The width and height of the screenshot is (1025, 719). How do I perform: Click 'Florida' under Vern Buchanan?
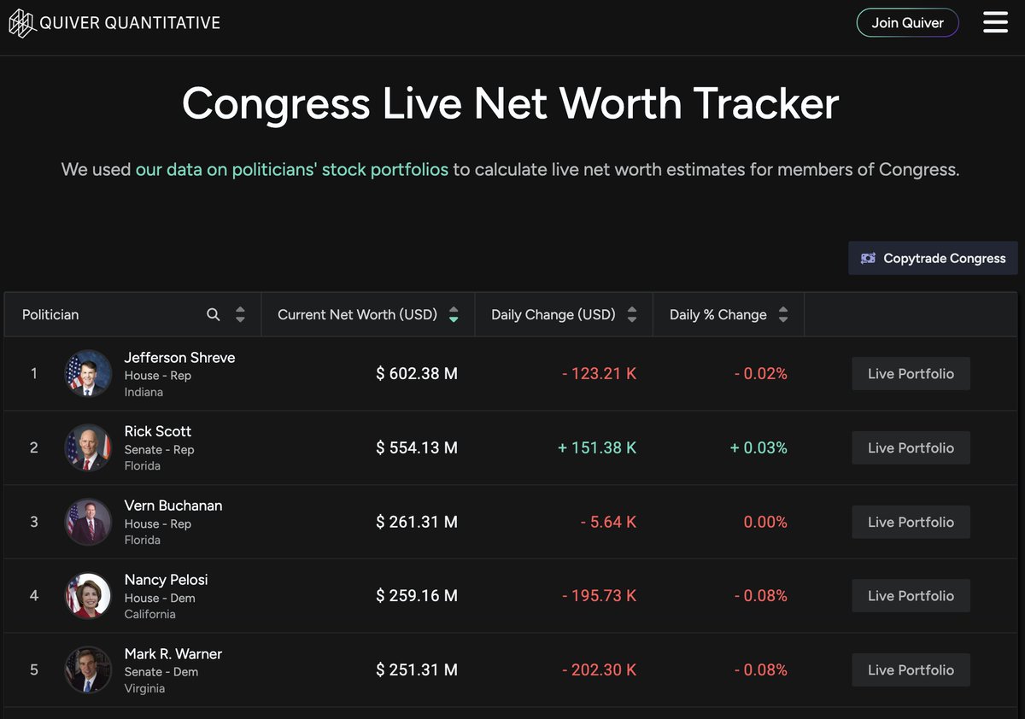143,540
